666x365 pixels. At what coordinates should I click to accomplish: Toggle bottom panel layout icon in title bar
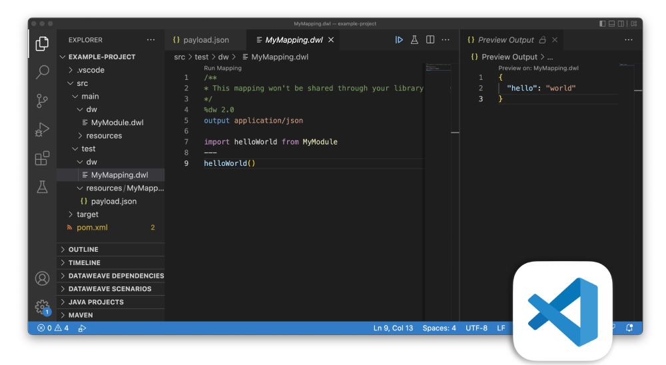[x=611, y=24]
